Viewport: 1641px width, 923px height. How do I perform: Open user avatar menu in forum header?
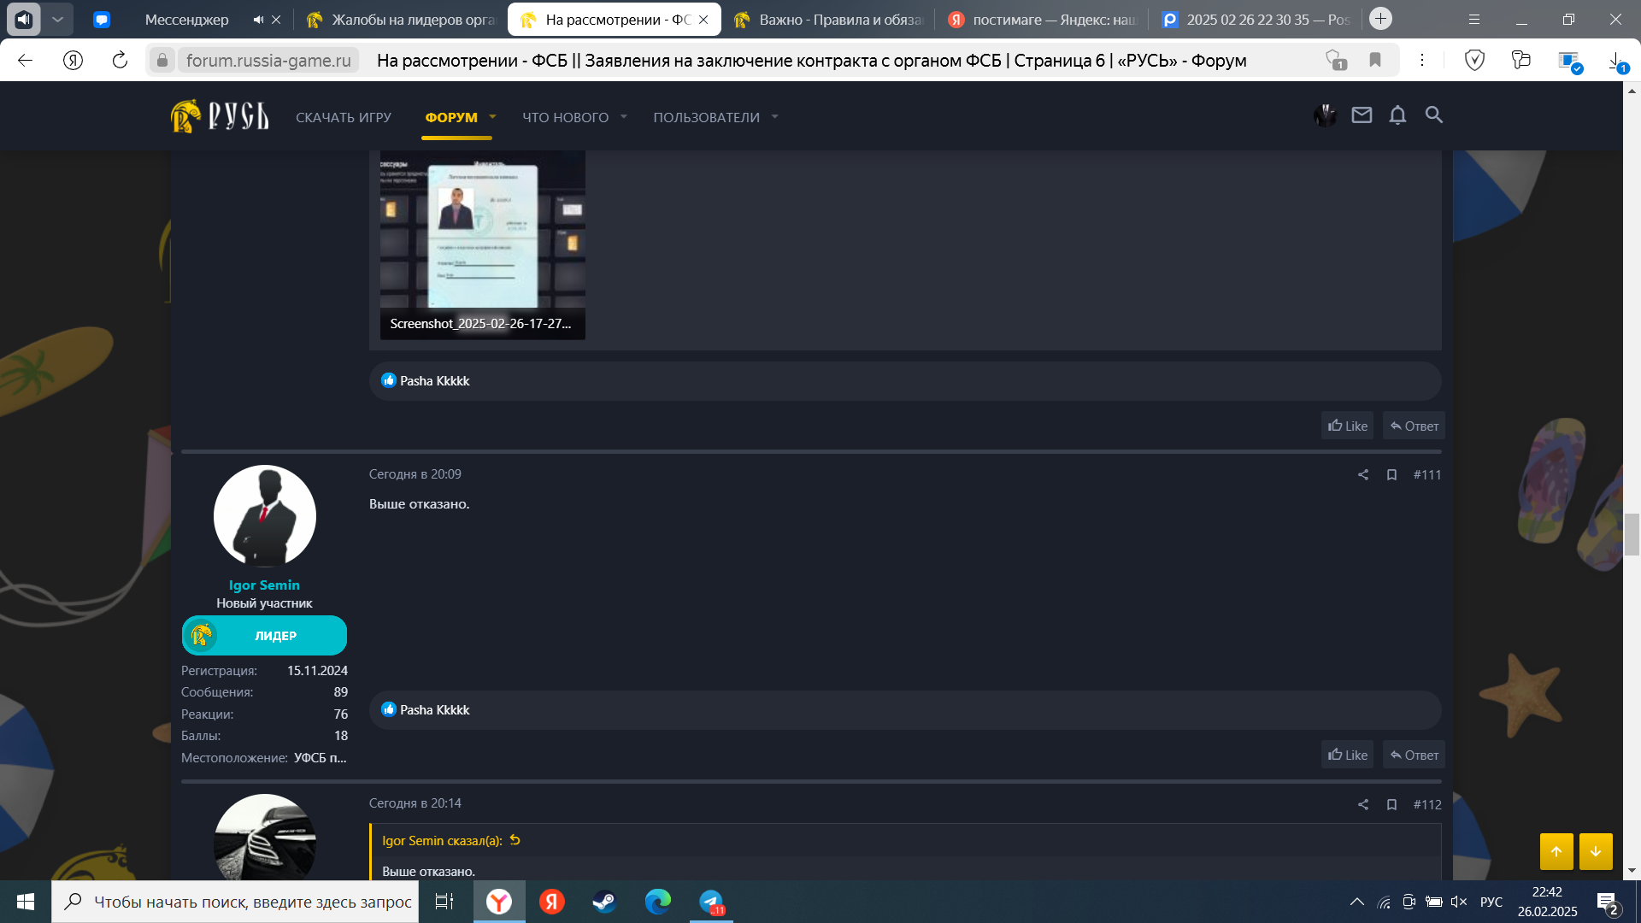click(x=1326, y=115)
